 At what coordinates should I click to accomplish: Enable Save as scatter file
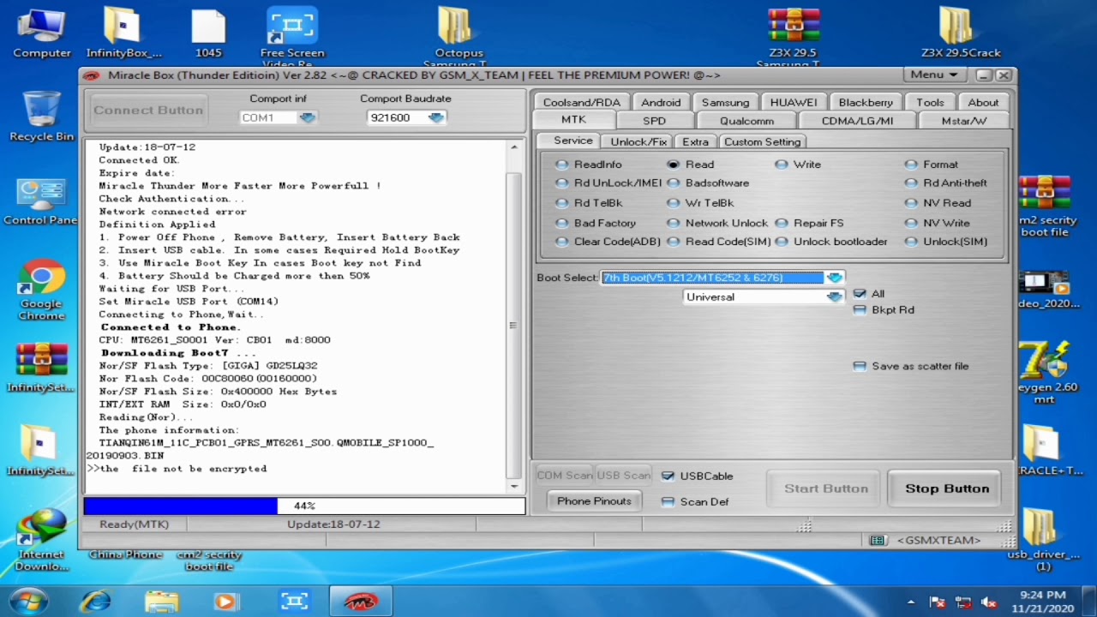pos(860,366)
